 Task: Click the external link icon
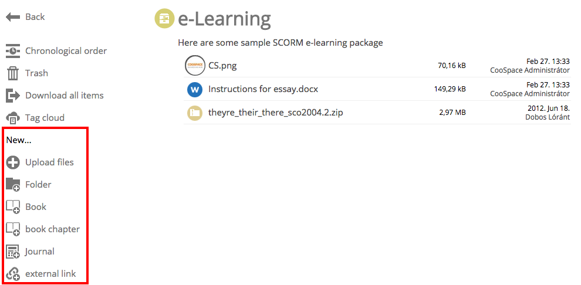(x=13, y=274)
